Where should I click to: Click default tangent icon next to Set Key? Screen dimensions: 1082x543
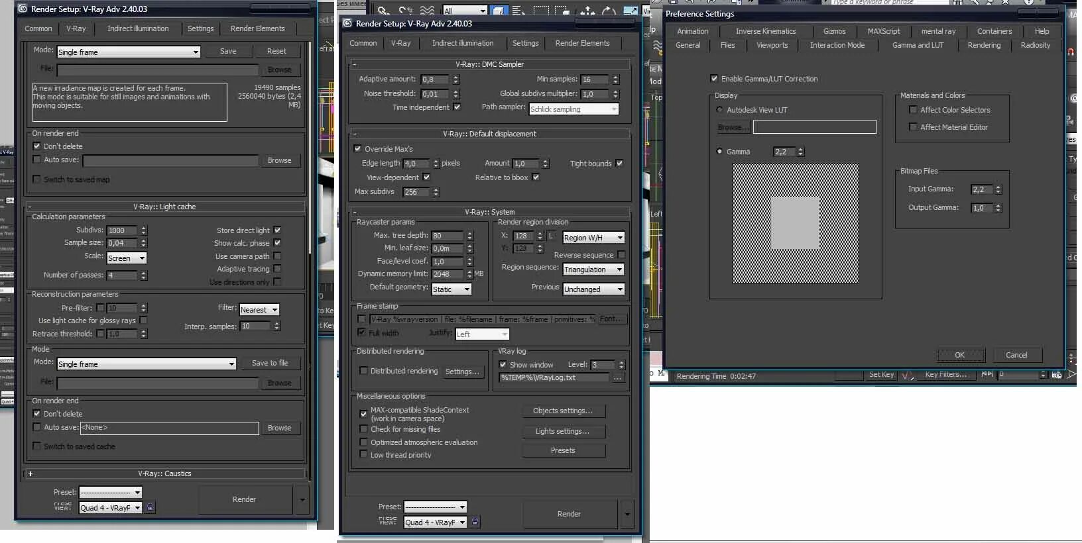point(907,375)
